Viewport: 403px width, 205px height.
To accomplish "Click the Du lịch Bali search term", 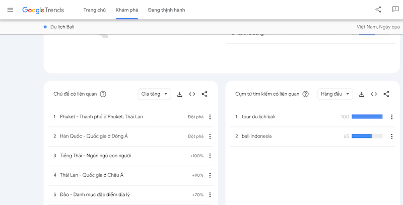I will click(x=62, y=27).
